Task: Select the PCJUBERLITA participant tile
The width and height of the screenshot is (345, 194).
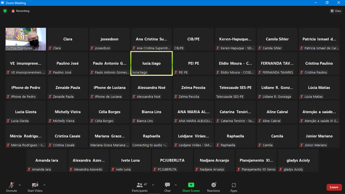Action: (172, 160)
